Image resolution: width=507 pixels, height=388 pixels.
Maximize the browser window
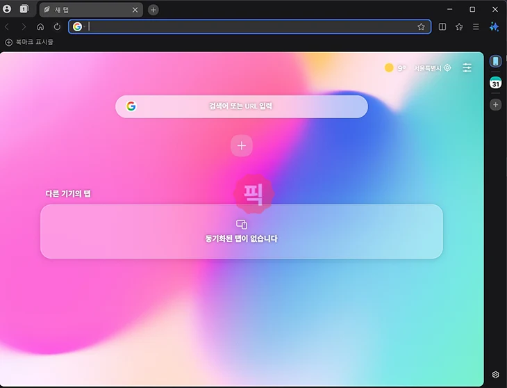pyautogui.click(x=472, y=9)
